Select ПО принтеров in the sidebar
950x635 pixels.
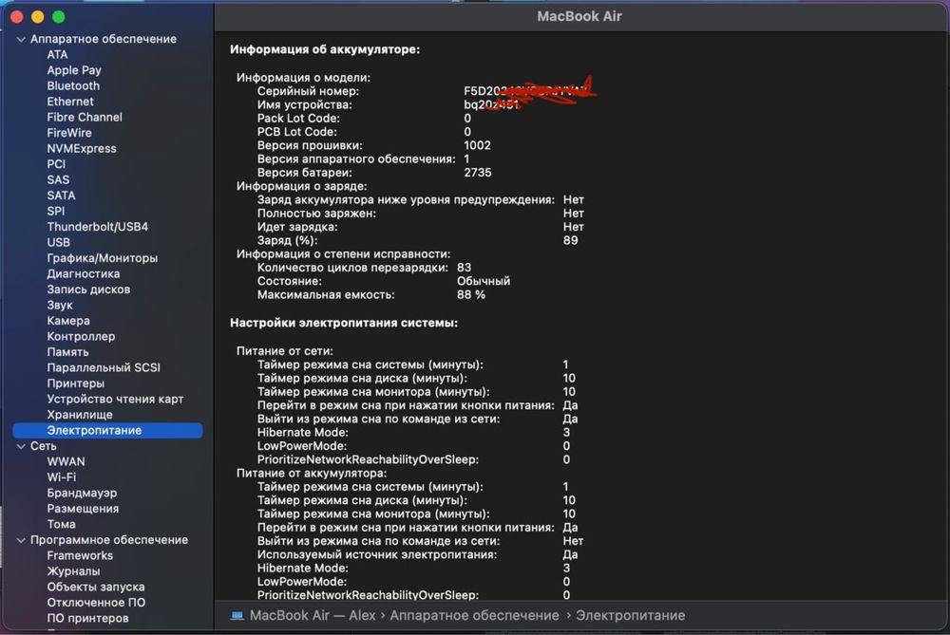87,618
